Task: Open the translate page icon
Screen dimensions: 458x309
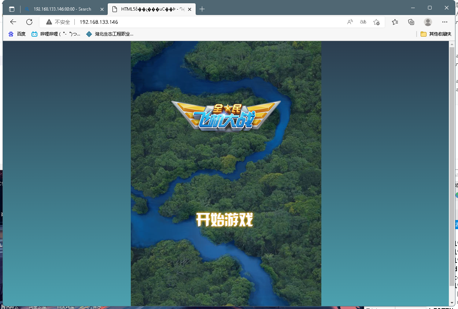Action: [363, 22]
